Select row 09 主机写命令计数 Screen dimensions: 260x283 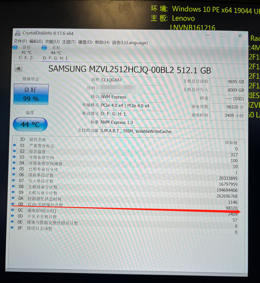[x=125, y=194]
